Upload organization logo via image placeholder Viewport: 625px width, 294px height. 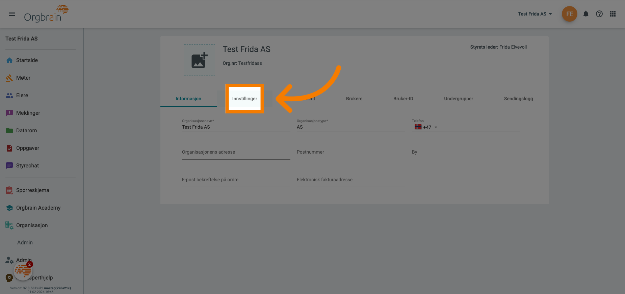pyautogui.click(x=199, y=60)
